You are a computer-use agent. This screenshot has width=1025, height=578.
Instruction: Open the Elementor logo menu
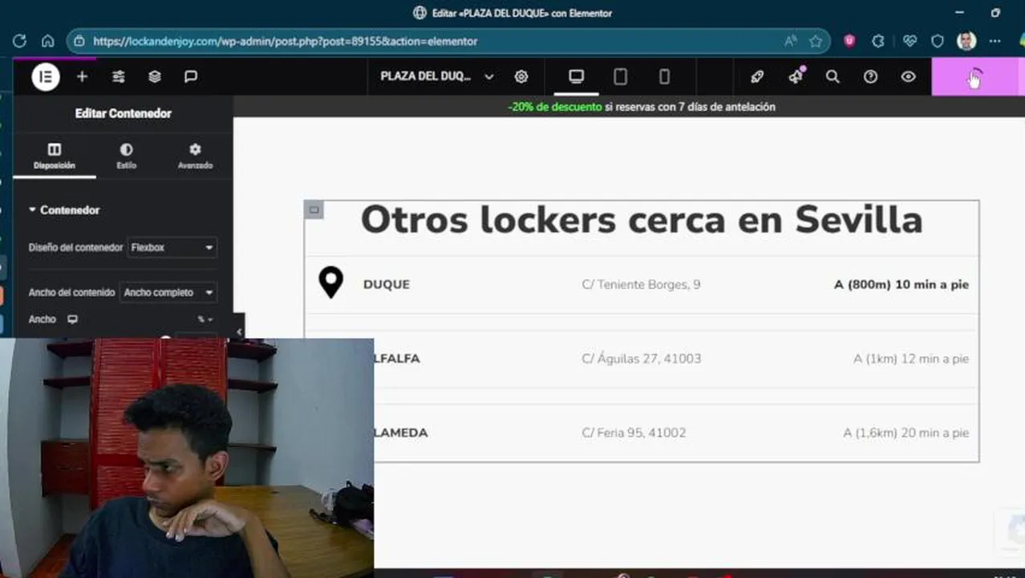point(46,77)
